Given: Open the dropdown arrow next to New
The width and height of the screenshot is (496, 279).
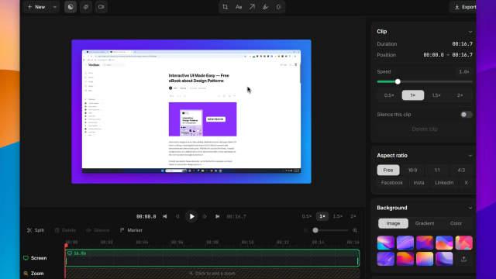Looking at the screenshot, I should tap(55, 7).
